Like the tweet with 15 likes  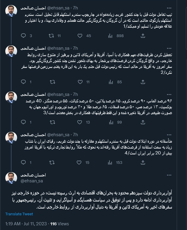click(x=80, y=162)
